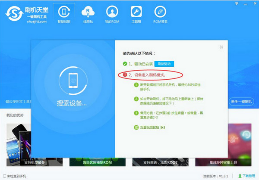
Task: Open the 线刷包 ROM package tab
Action: click(x=88, y=14)
